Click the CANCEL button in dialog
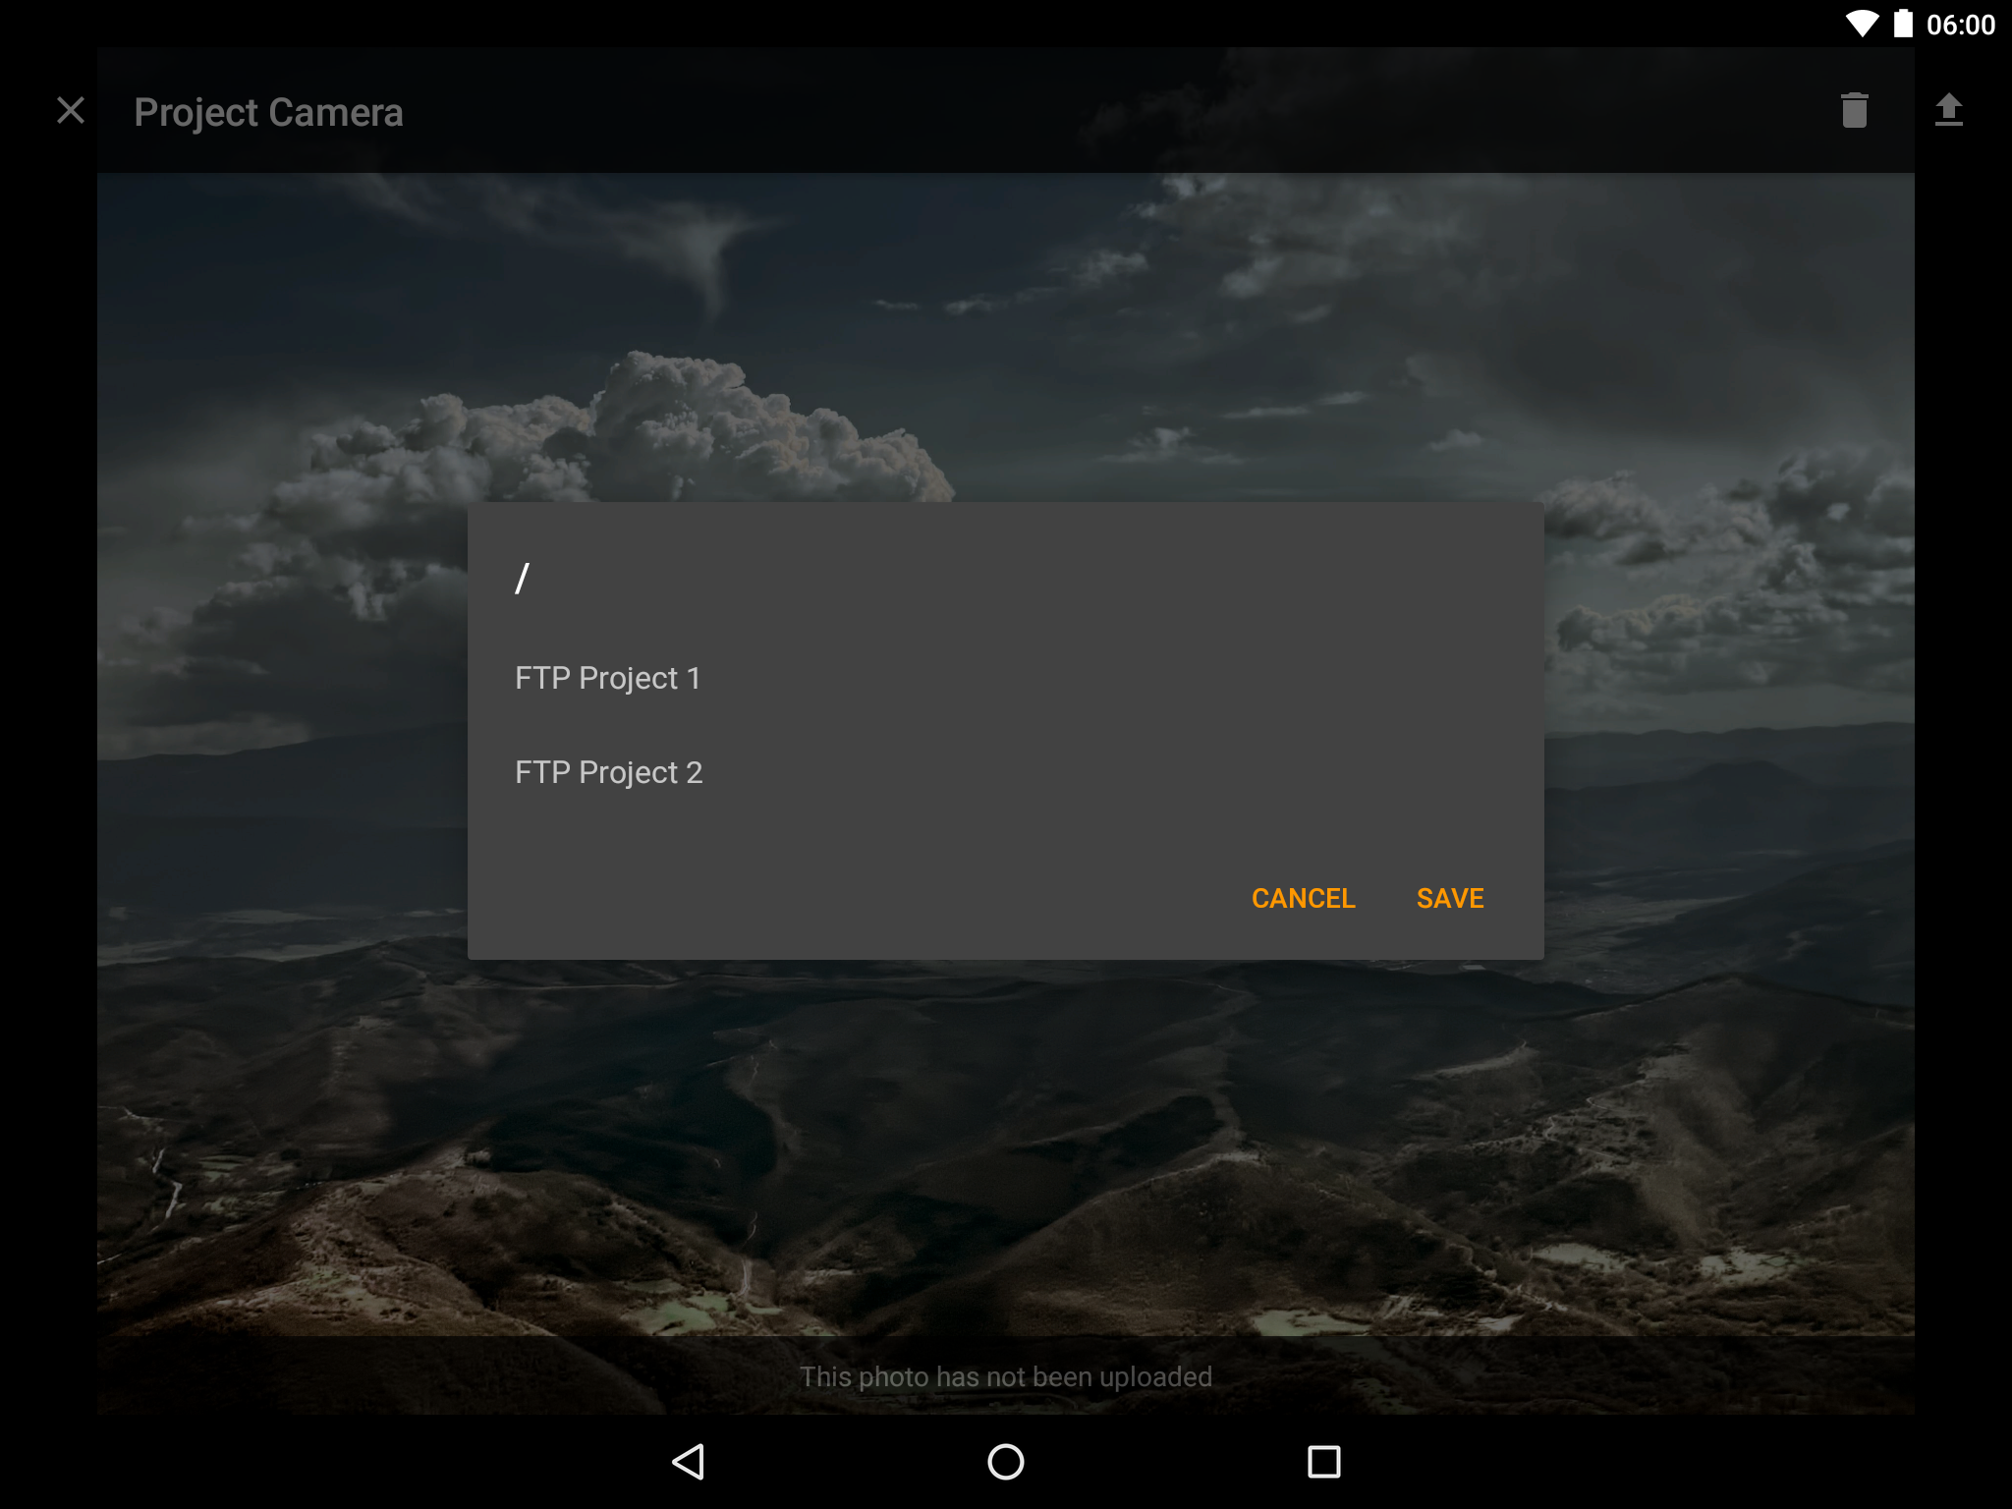2012x1509 pixels. 1303,898
